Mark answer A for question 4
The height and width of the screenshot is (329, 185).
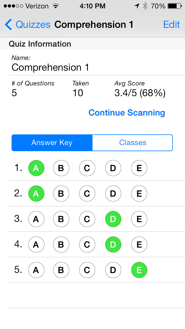36,245
